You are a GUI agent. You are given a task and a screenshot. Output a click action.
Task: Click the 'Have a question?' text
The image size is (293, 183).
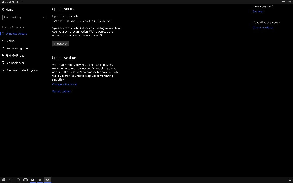[263, 6]
